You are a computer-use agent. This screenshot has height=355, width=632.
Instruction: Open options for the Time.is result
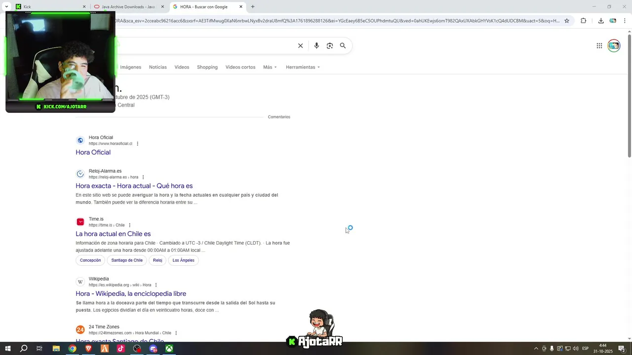(x=130, y=225)
